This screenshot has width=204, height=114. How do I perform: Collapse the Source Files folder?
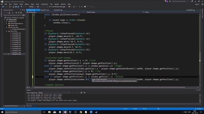pyautogui.click(x=6, y=31)
